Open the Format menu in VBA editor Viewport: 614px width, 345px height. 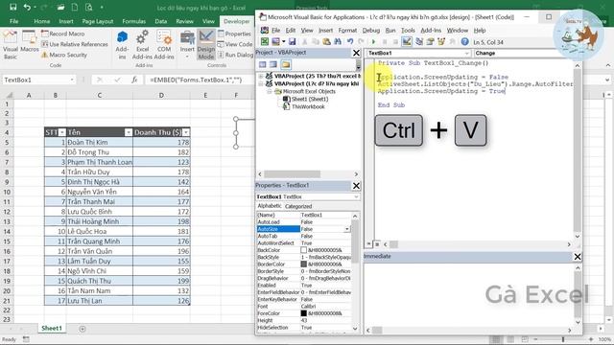point(347,31)
